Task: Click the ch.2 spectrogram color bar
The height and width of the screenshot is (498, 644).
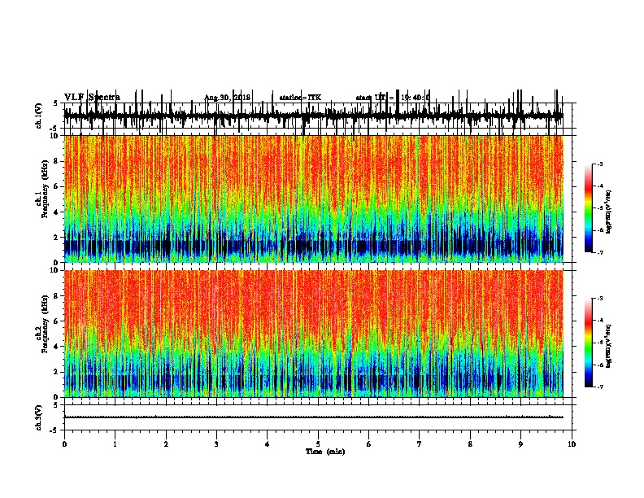Action: coord(588,343)
